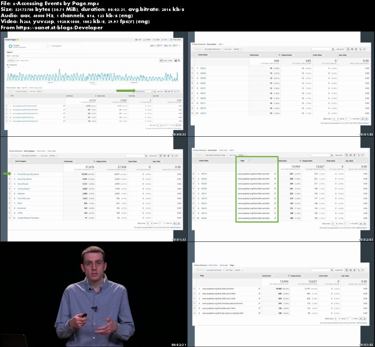Open the Jan 1, 2017 - Dec 31, 2017 date range
Viewport: 375px width, 347px height.
(x=165, y=45)
